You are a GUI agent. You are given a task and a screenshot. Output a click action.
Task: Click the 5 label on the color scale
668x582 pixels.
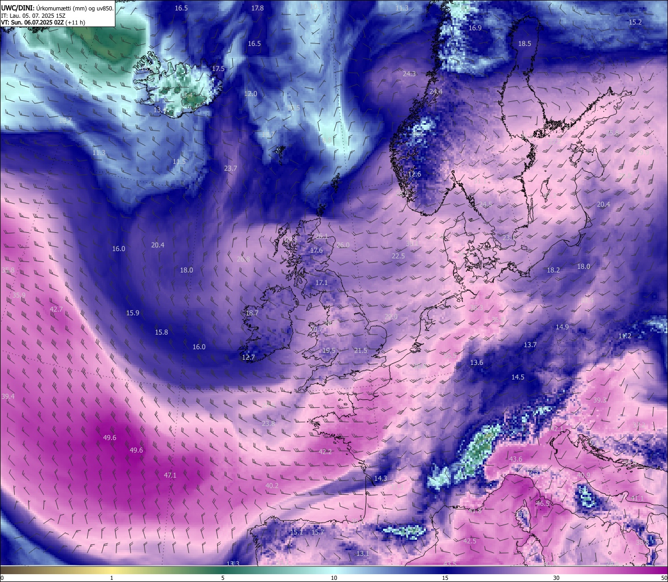[223, 578]
